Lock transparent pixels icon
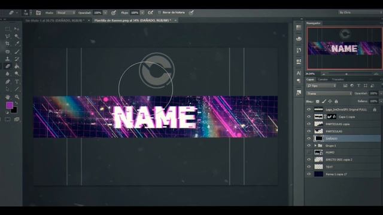Image resolution: width=383 pixels, height=215 pixels. point(318,102)
